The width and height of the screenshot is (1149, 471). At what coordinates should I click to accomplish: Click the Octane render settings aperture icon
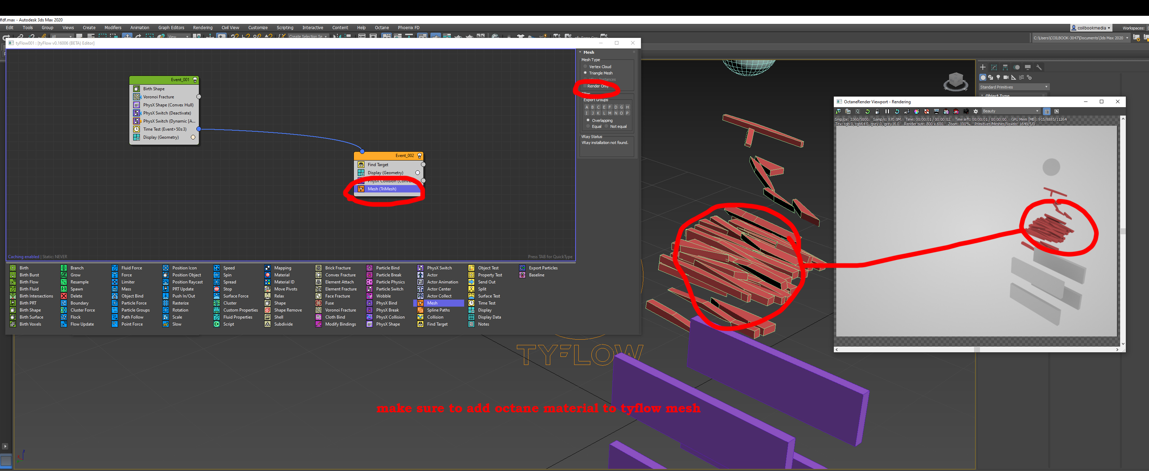pos(975,111)
